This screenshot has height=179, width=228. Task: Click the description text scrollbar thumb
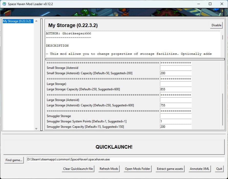[222, 37]
